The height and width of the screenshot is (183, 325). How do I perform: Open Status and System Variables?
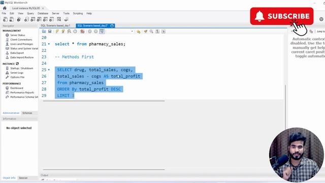click(24, 48)
